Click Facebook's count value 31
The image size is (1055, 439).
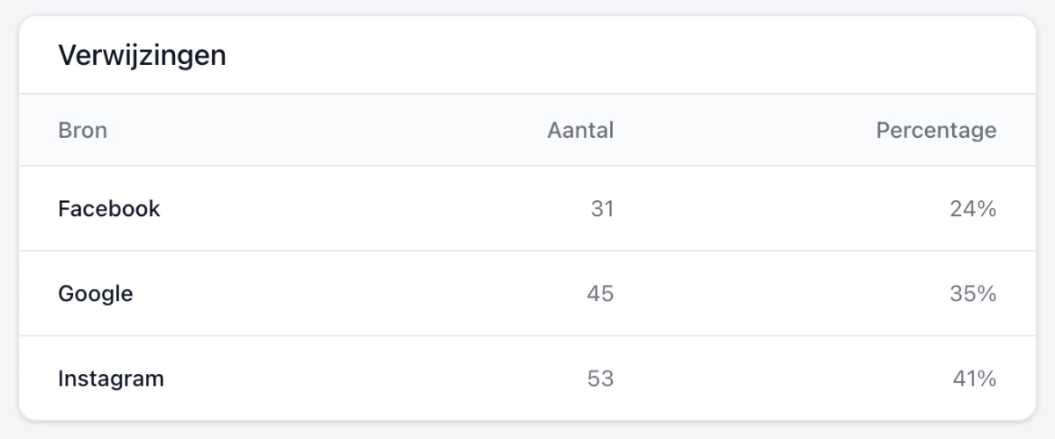(602, 209)
